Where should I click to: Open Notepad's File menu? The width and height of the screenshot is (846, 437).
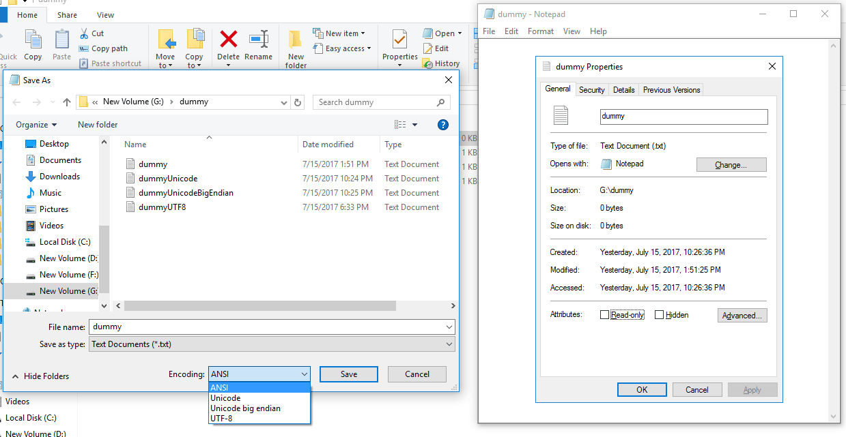pos(489,31)
